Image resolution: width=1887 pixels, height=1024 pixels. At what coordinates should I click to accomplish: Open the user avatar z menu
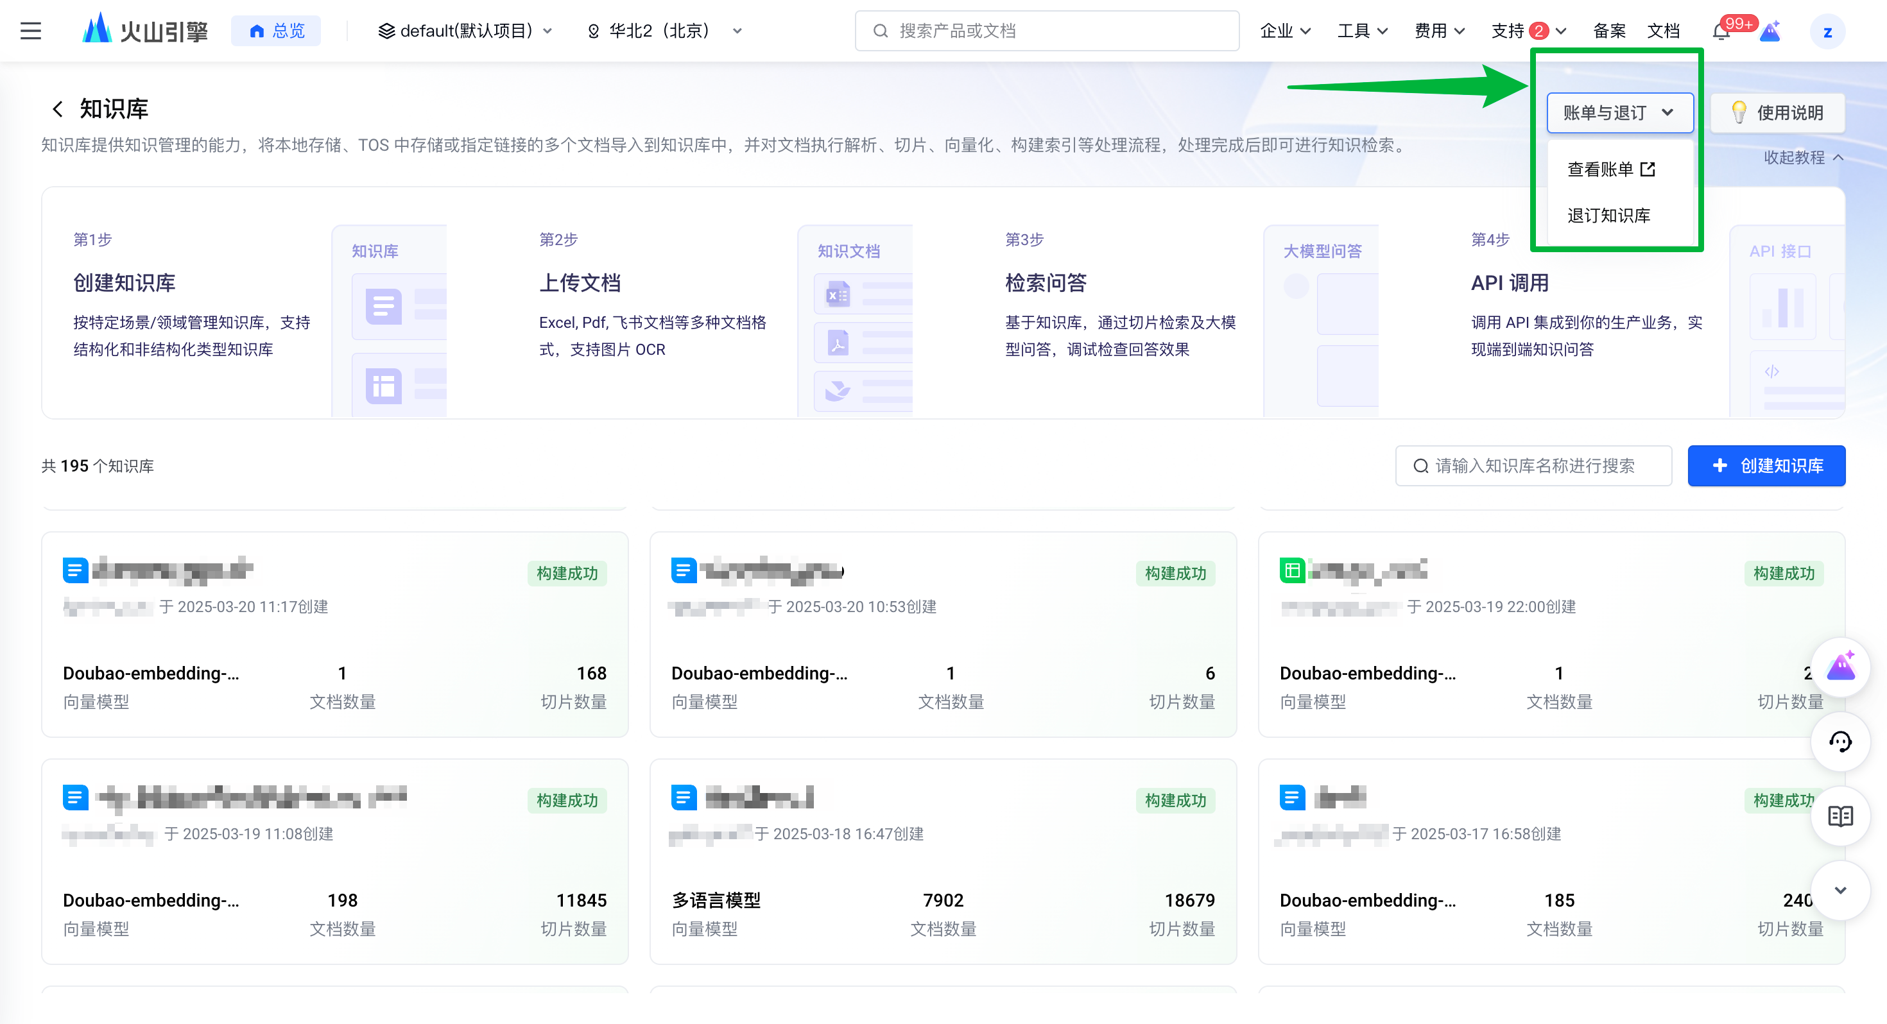pyautogui.click(x=1827, y=31)
